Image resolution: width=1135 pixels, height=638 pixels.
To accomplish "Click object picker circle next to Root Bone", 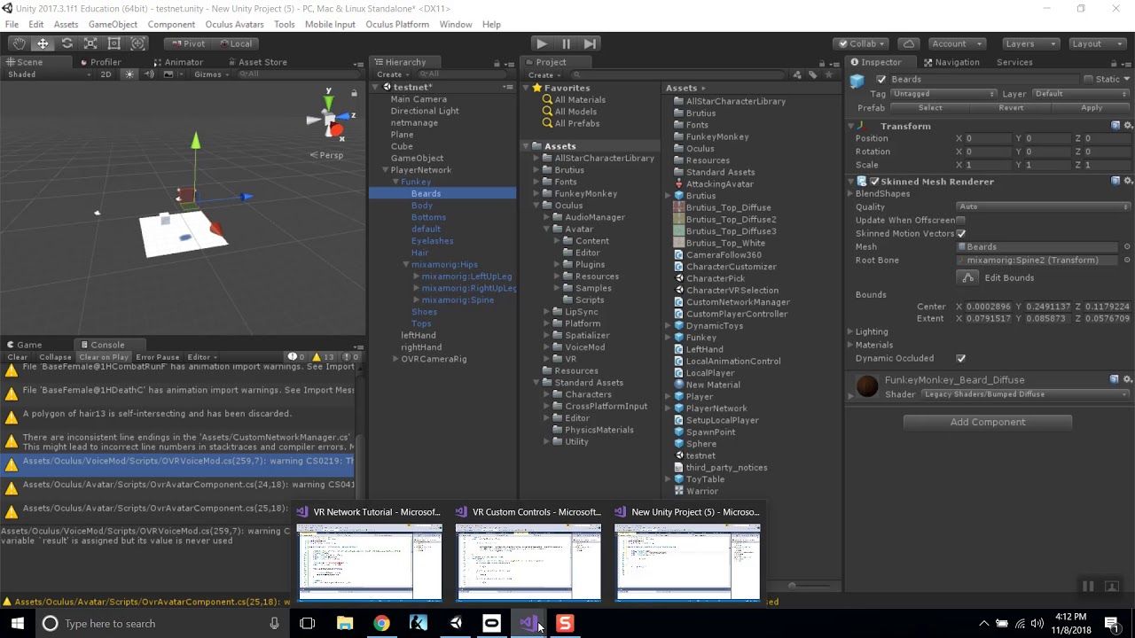I will (1127, 261).
